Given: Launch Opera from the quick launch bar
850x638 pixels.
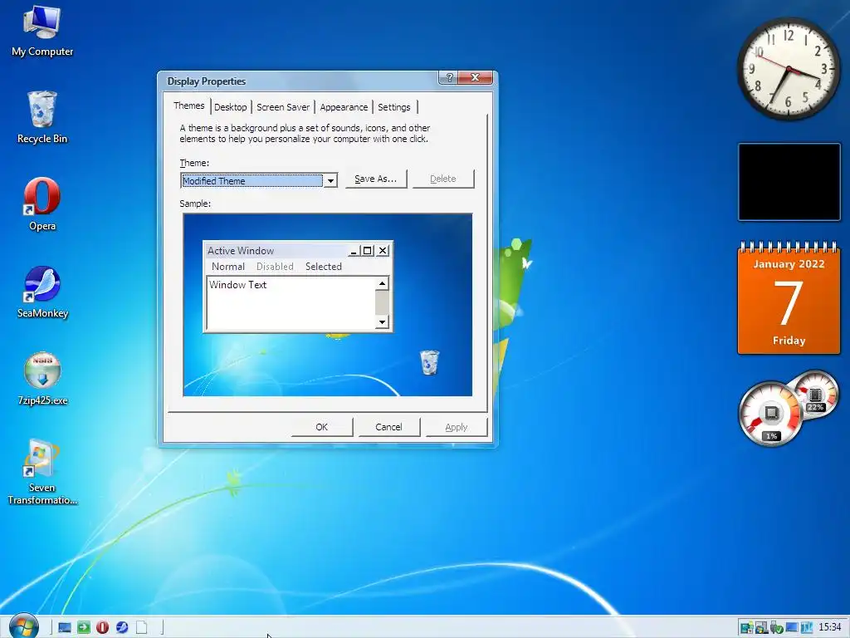Looking at the screenshot, I should pyautogui.click(x=102, y=628).
